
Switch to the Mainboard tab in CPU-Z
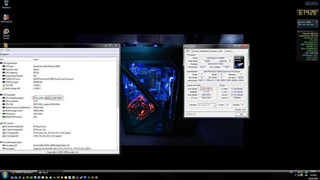pyautogui.click(x=204, y=51)
